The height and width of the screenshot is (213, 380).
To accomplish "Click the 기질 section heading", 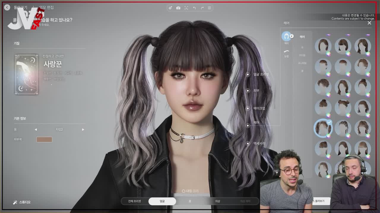I will 16,43.
